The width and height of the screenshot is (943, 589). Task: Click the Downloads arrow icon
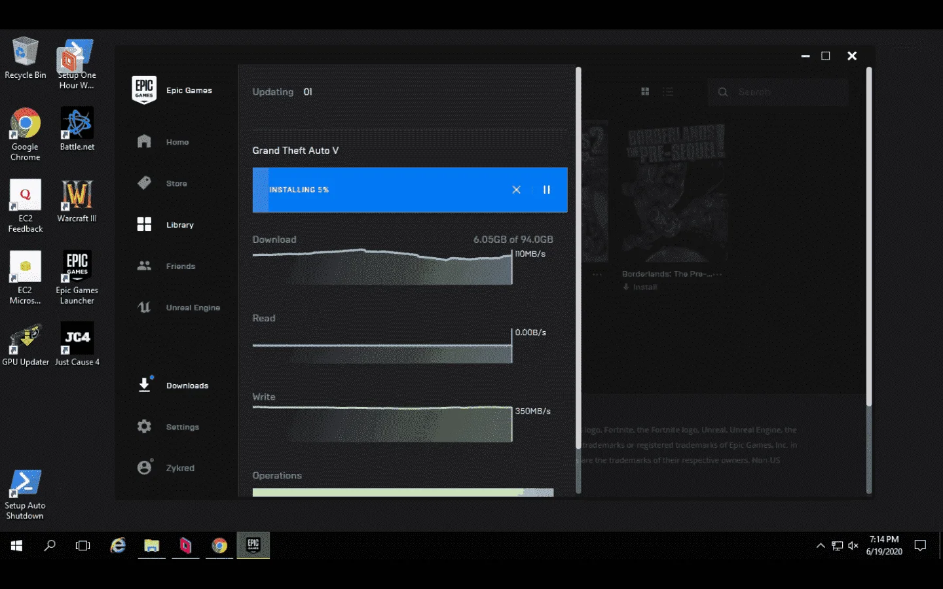[145, 384]
